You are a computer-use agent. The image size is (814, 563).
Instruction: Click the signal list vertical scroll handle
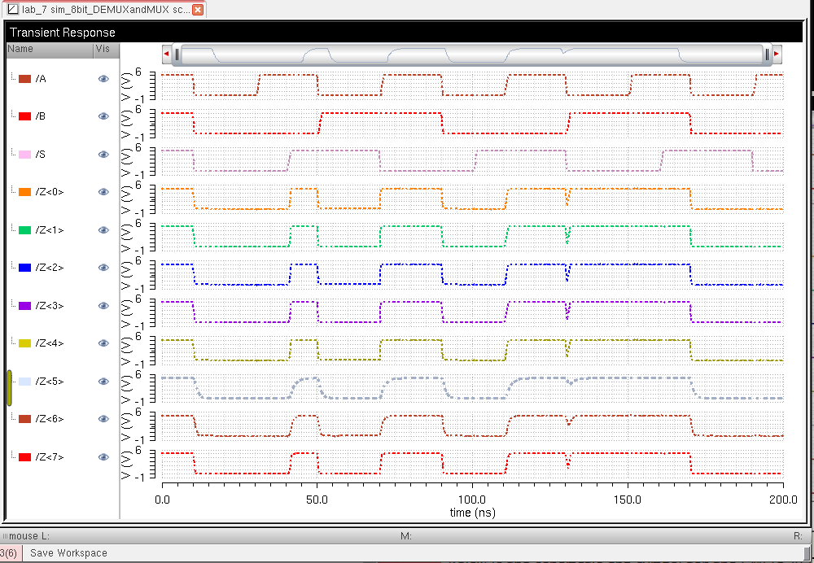(x=9, y=387)
